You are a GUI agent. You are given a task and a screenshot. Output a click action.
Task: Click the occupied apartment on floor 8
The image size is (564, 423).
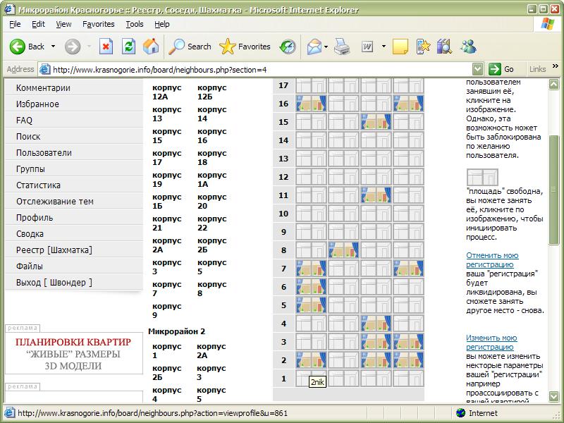point(343,250)
